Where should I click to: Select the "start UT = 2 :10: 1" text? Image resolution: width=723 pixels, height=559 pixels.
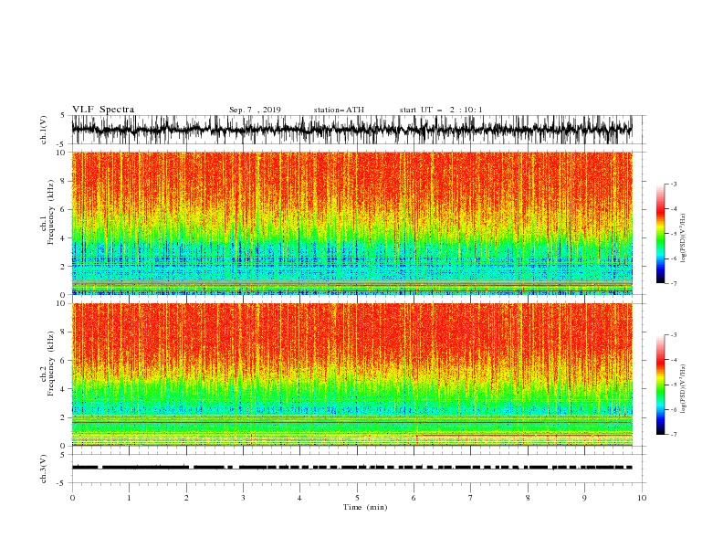click(441, 110)
